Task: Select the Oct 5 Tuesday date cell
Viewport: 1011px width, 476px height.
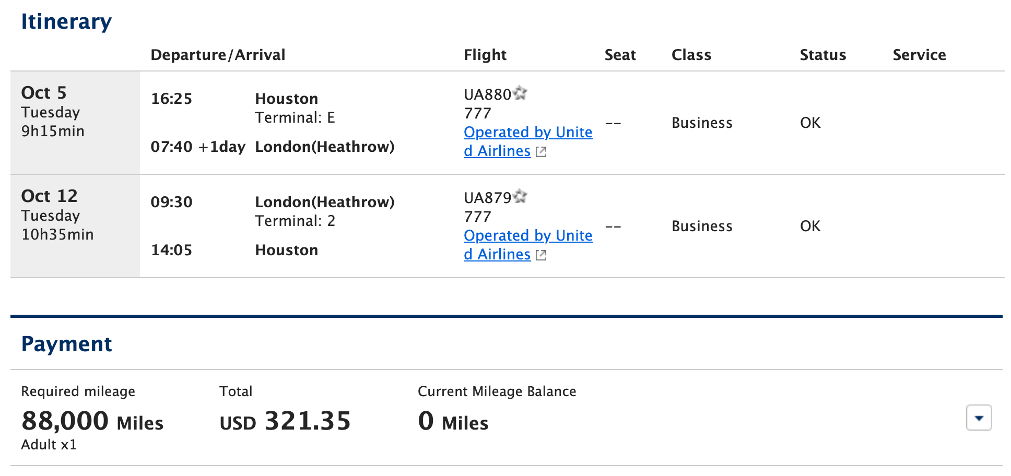Action: pos(75,123)
